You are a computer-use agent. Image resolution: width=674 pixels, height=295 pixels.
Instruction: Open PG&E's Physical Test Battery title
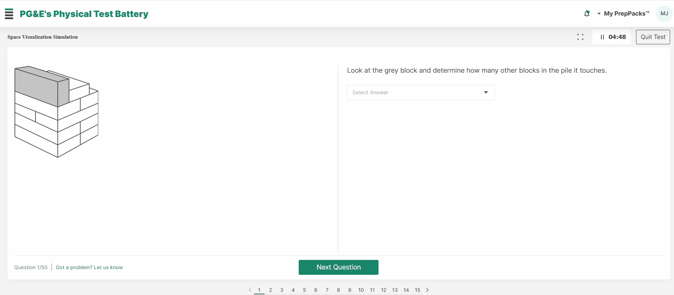tap(84, 14)
